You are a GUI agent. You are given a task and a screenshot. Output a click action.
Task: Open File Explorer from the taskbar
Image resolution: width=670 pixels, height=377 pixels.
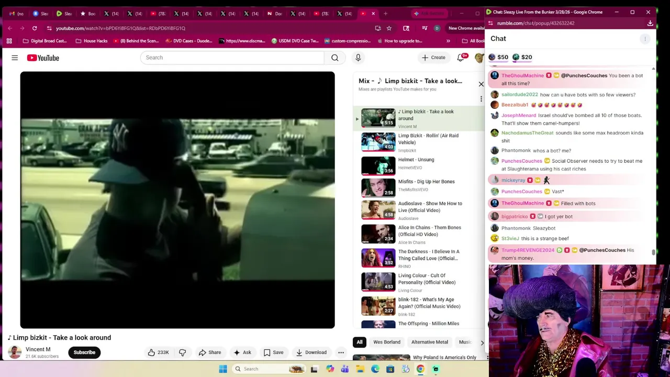tap(360, 369)
